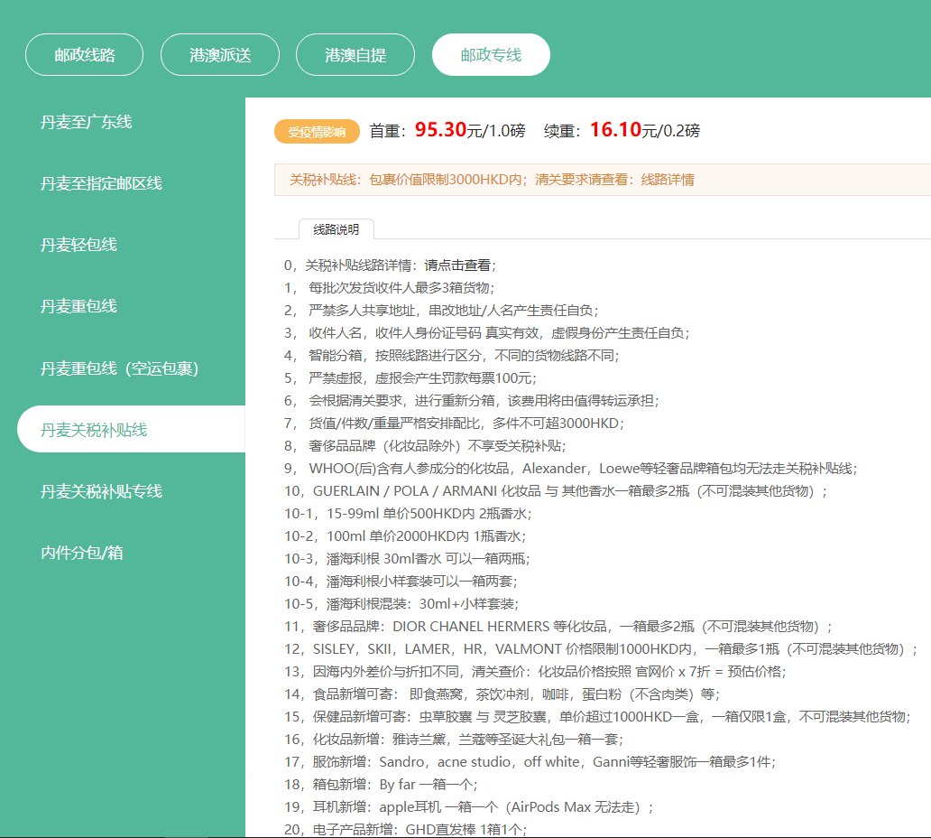This screenshot has height=838, width=931.
Task: Open the 邮政线路 tab
Action: 84,55
